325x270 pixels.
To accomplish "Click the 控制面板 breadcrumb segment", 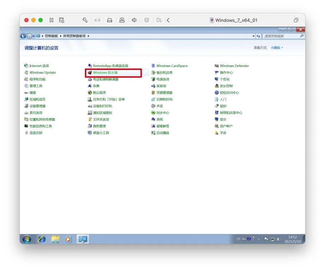I will [x=51, y=36].
